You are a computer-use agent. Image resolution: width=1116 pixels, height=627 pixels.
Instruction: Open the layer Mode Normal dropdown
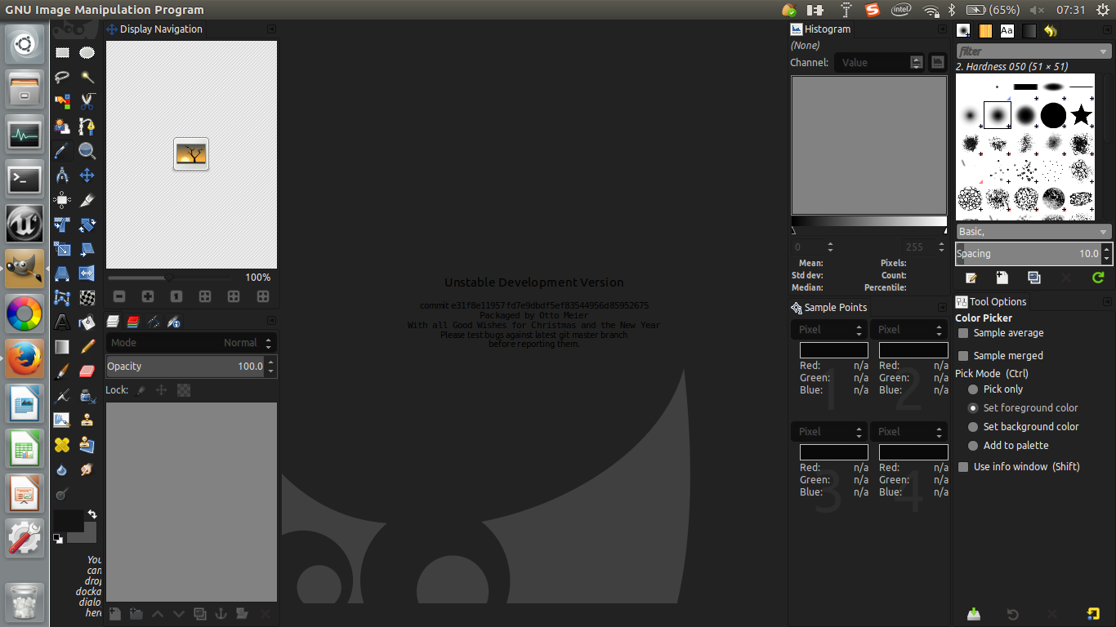pyautogui.click(x=191, y=343)
